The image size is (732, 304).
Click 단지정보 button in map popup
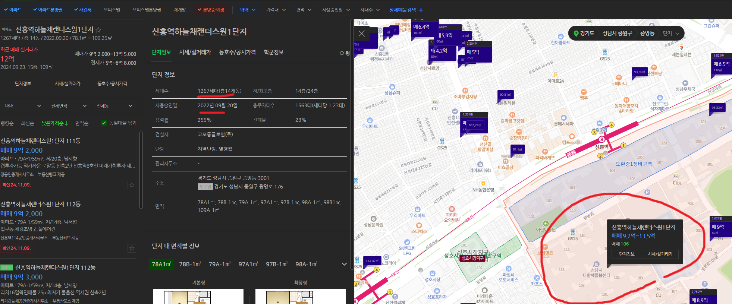coord(626,254)
